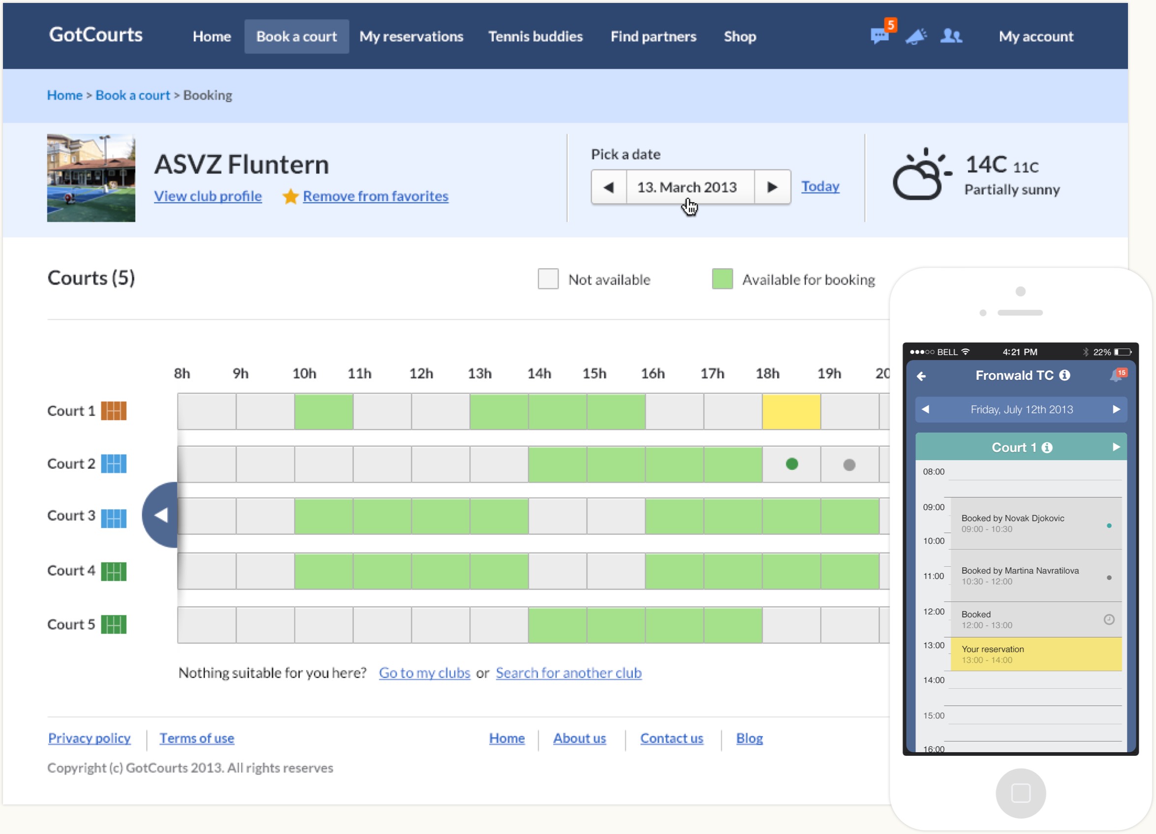Click the megaphone announcements icon

tap(915, 36)
